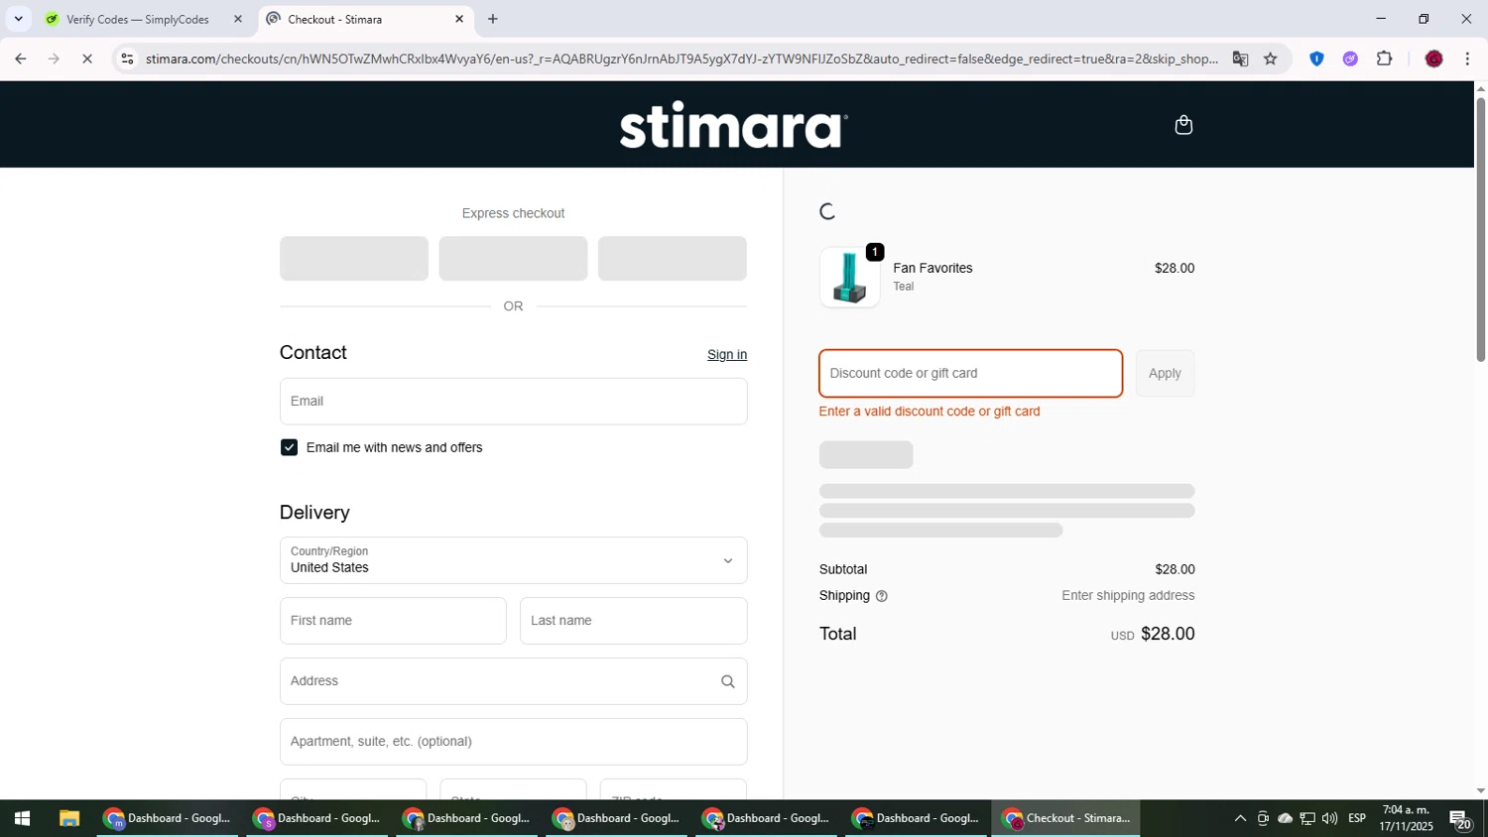Focus the First name field
Viewport: 1488px width, 837px height.
coord(393,621)
